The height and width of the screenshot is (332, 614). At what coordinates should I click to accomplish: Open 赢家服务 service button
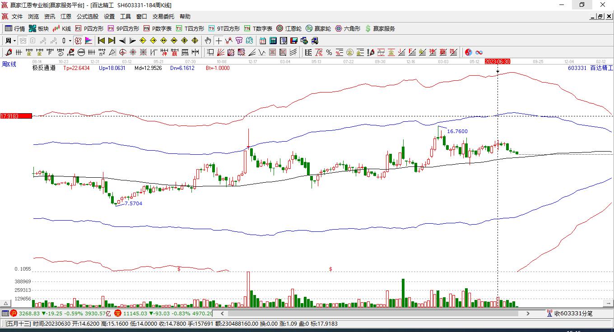tap(380, 28)
